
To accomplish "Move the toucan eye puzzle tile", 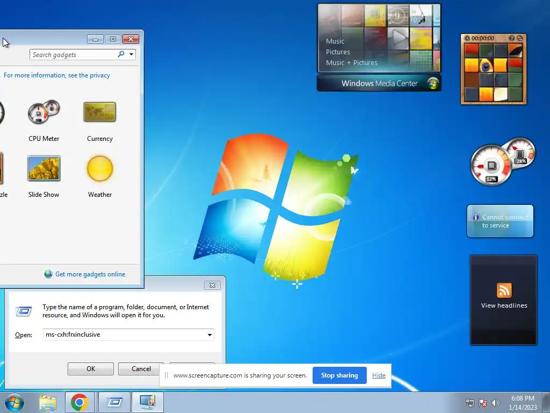I will 486,65.
